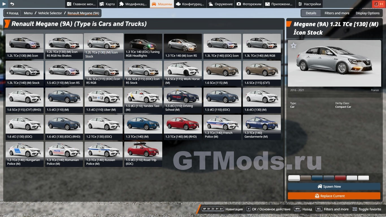
Task: Open the Модификации mods tab
Action: point(133,4)
